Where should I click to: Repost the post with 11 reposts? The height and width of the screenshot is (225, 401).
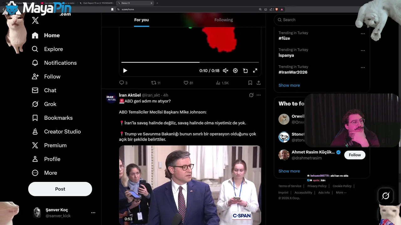[x=156, y=83]
